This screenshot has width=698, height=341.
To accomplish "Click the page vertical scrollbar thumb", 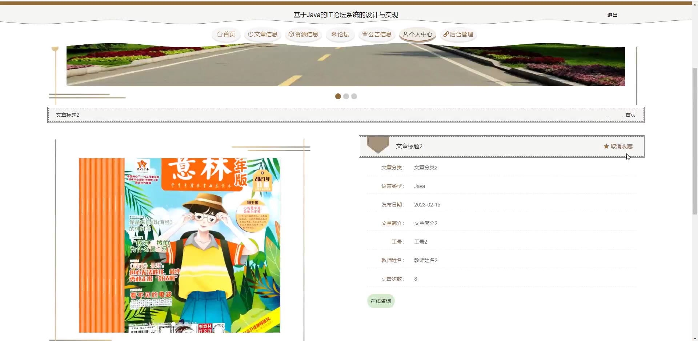I will (x=695, y=141).
